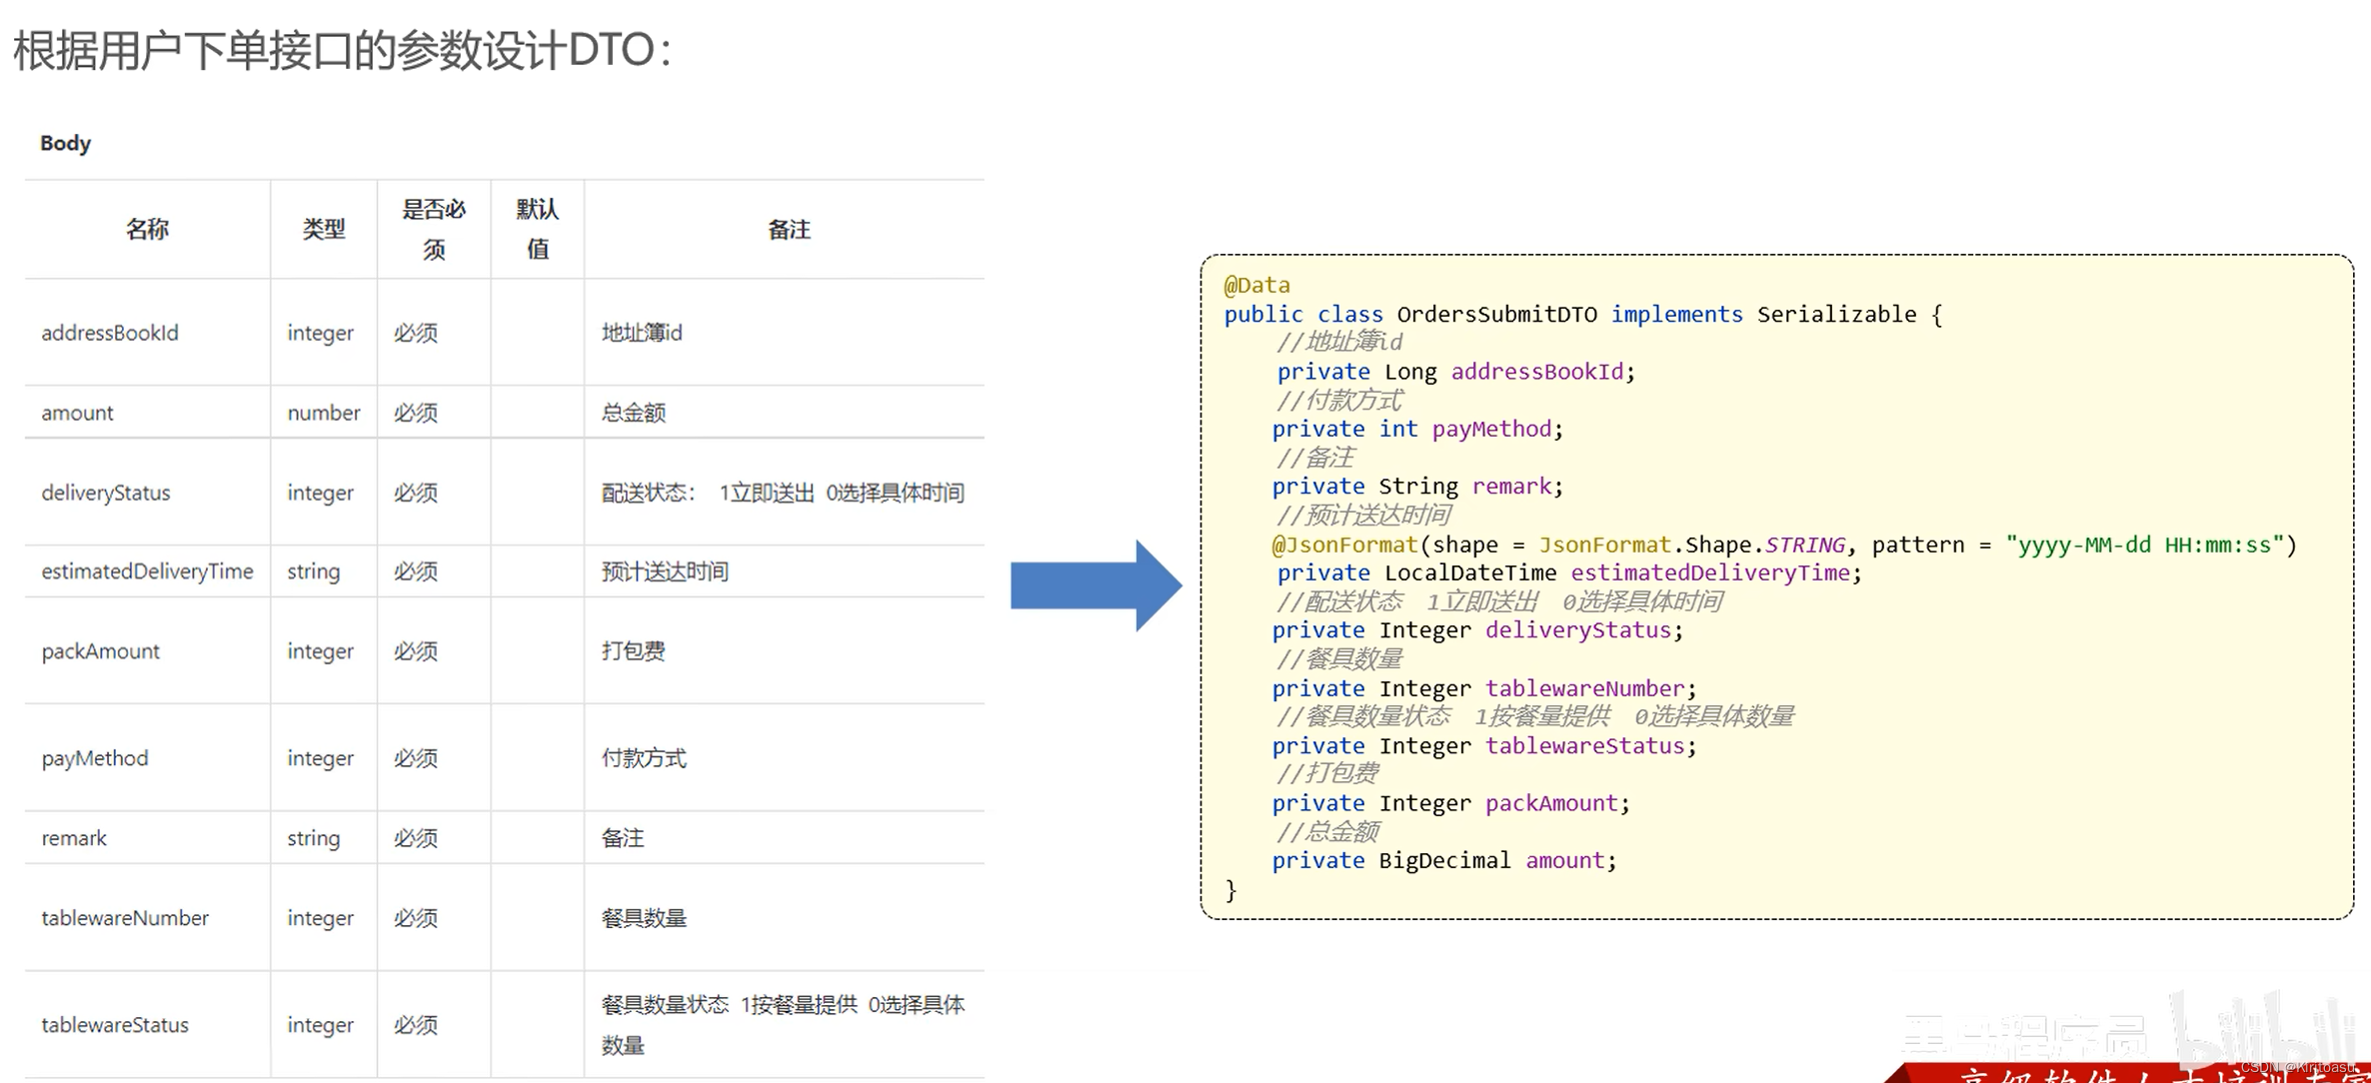2371x1083 pixels.
Task: Select the addressBookId row name
Action: point(110,333)
